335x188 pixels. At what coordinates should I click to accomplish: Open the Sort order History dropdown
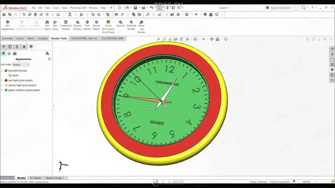coord(21,65)
